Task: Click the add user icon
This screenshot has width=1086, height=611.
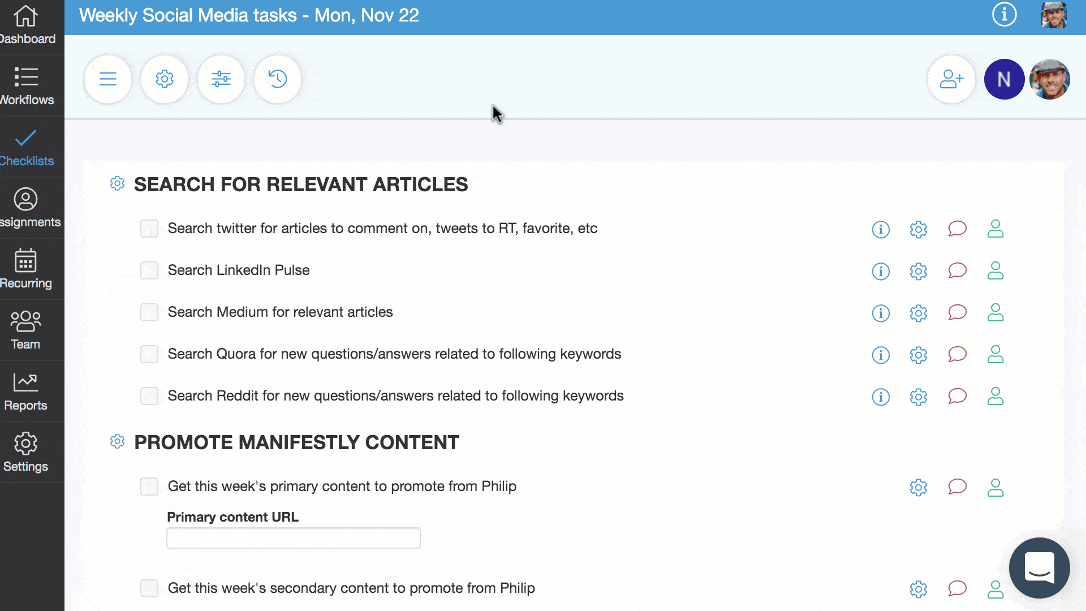Action: [951, 79]
